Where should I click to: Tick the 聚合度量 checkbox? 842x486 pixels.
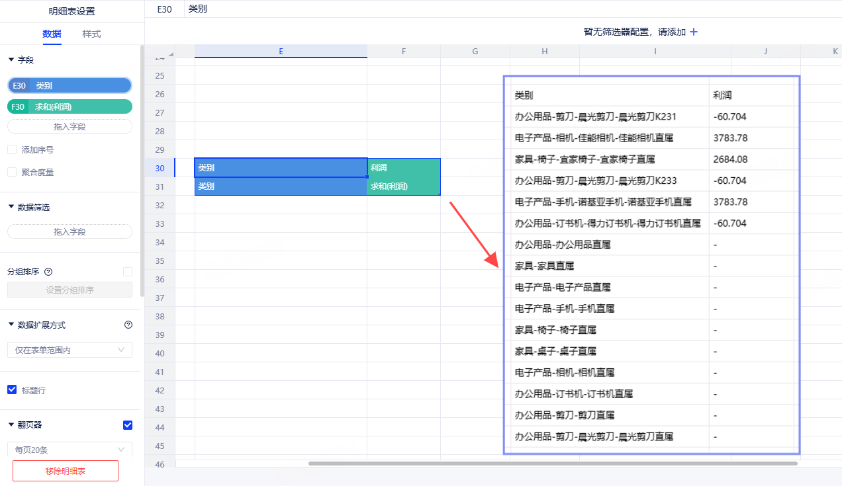tap(12, 173)
